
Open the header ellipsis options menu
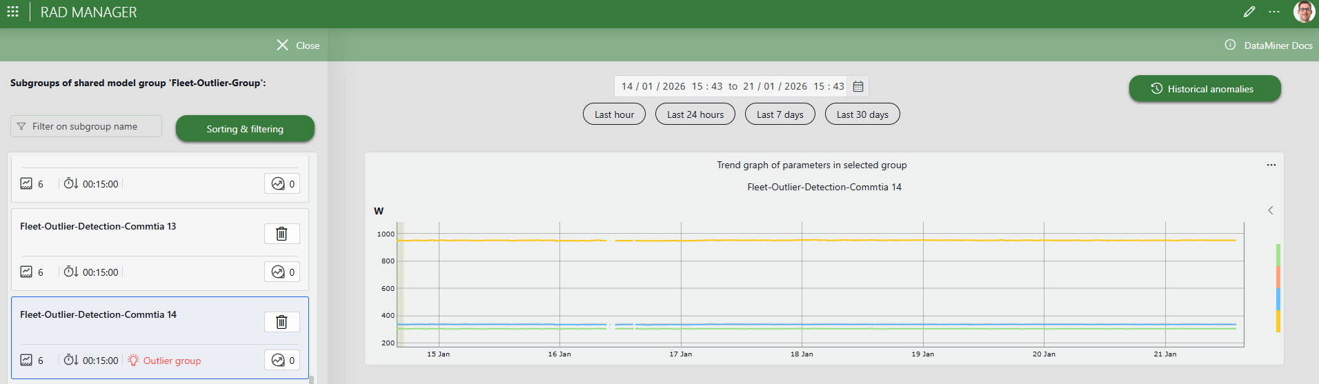tap(1274, 12)
